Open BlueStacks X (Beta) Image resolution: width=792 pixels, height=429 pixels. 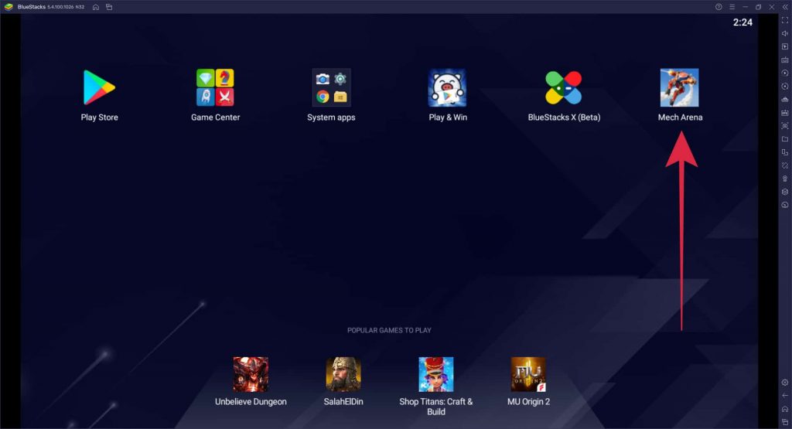pyautogui.click(x=564, y=88)
